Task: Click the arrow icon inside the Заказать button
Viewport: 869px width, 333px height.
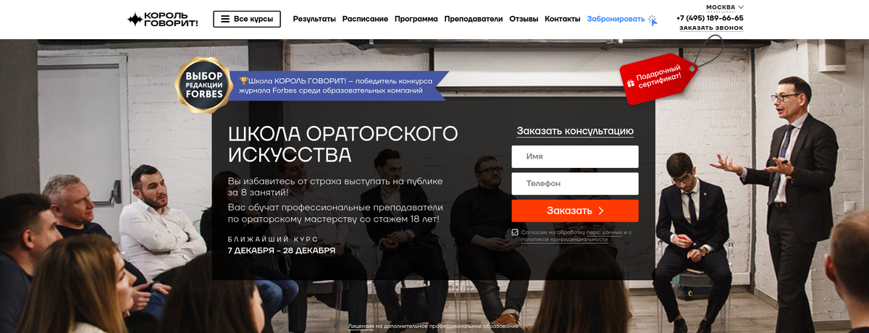Action: pyautogui.click(x=600, y=211)
